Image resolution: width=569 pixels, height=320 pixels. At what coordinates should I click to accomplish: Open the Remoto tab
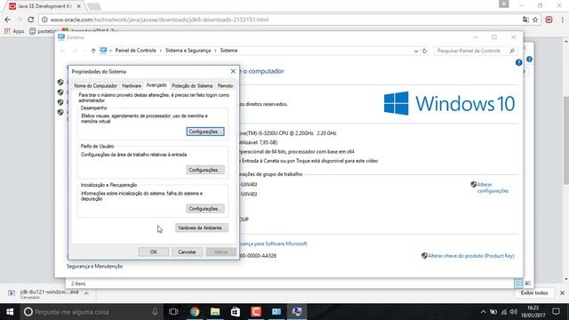click(225, 86)
